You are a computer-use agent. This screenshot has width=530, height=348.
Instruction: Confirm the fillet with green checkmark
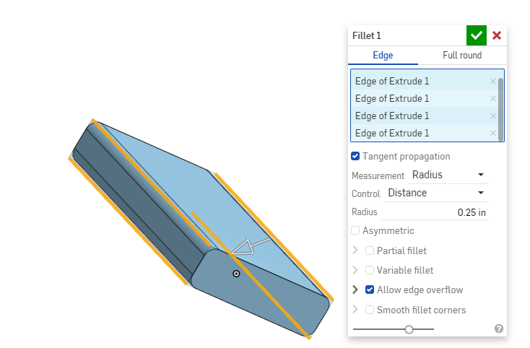coord(476,35)
